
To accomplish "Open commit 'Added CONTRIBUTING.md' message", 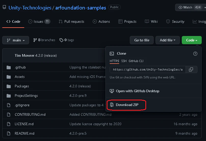I will (x=90, y=114).
